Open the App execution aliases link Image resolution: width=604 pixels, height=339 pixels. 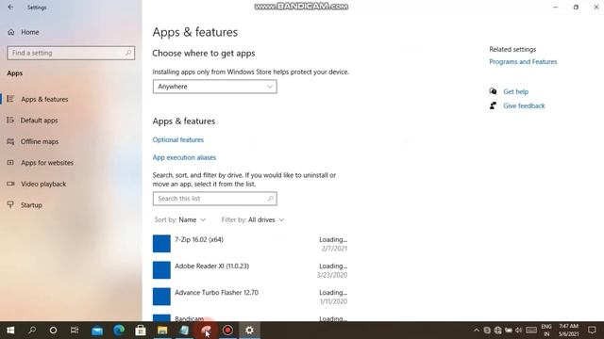point(184,157)
